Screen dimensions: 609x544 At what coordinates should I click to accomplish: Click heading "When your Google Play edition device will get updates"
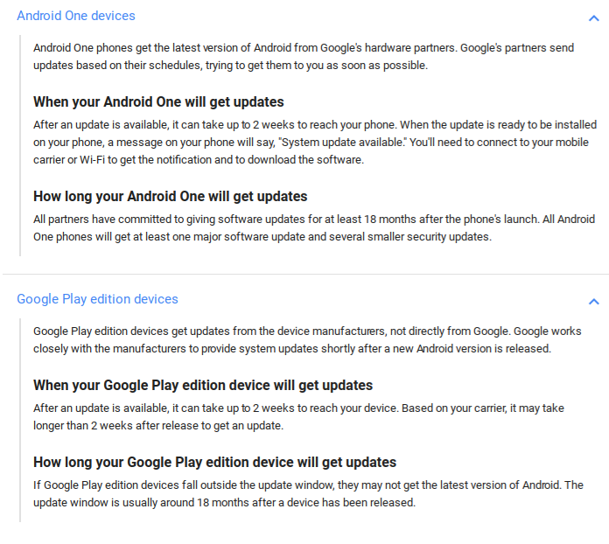click(203, 385)
